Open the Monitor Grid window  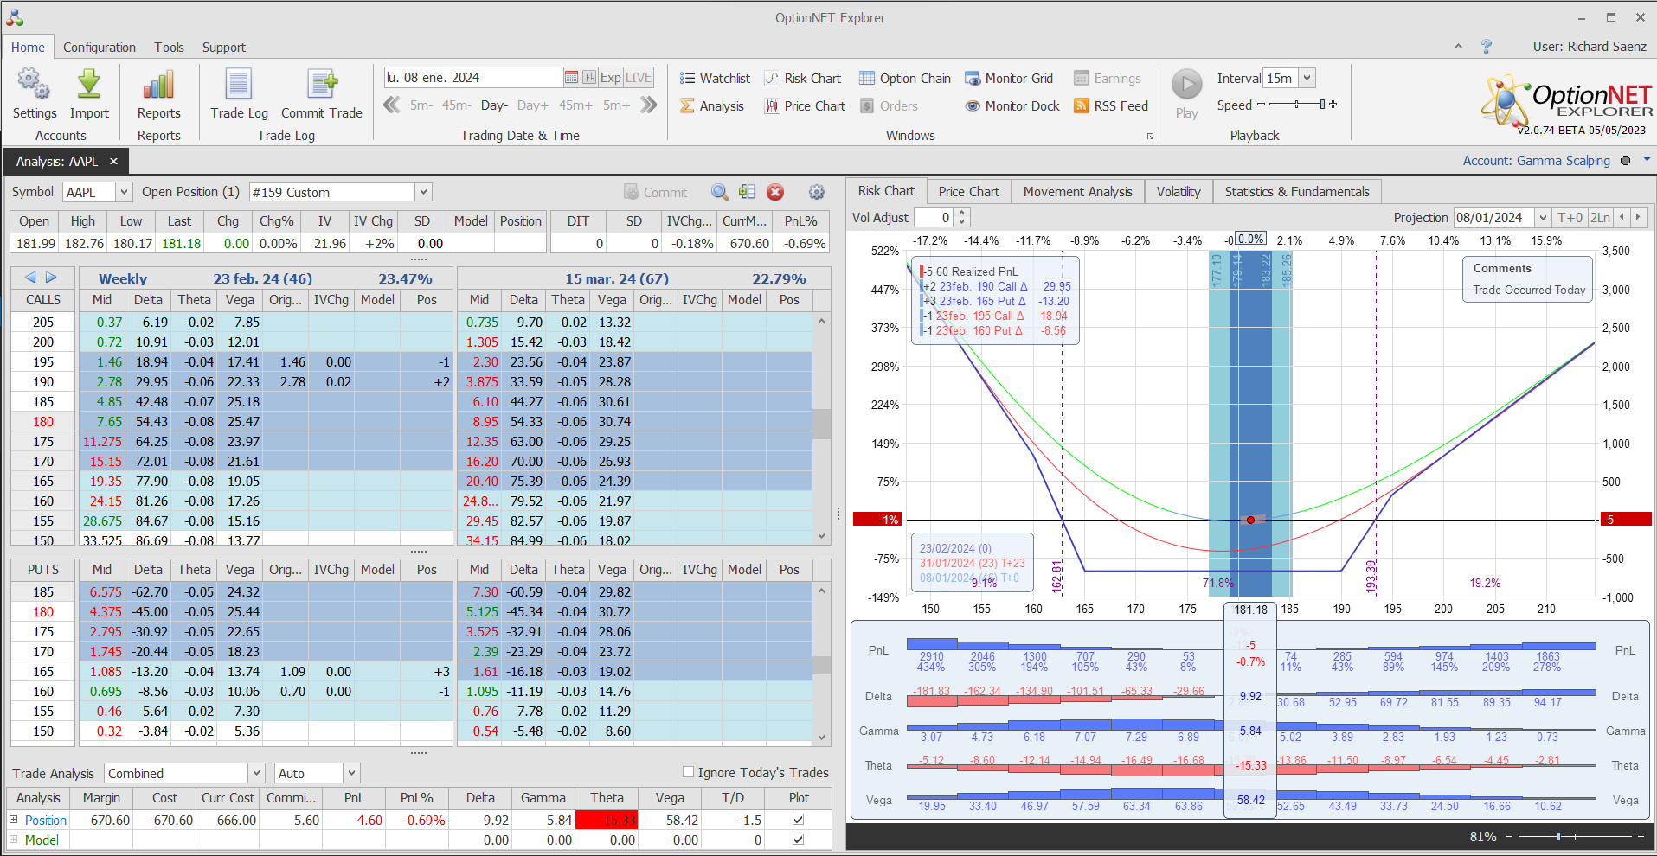click(1009, 79)
